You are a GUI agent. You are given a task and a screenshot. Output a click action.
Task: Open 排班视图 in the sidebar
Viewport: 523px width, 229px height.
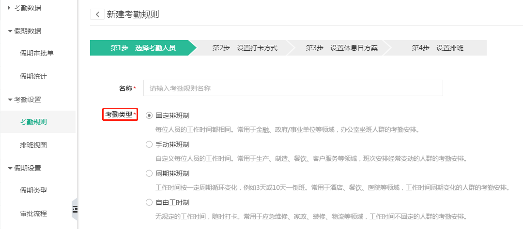(x=33, y=145)
